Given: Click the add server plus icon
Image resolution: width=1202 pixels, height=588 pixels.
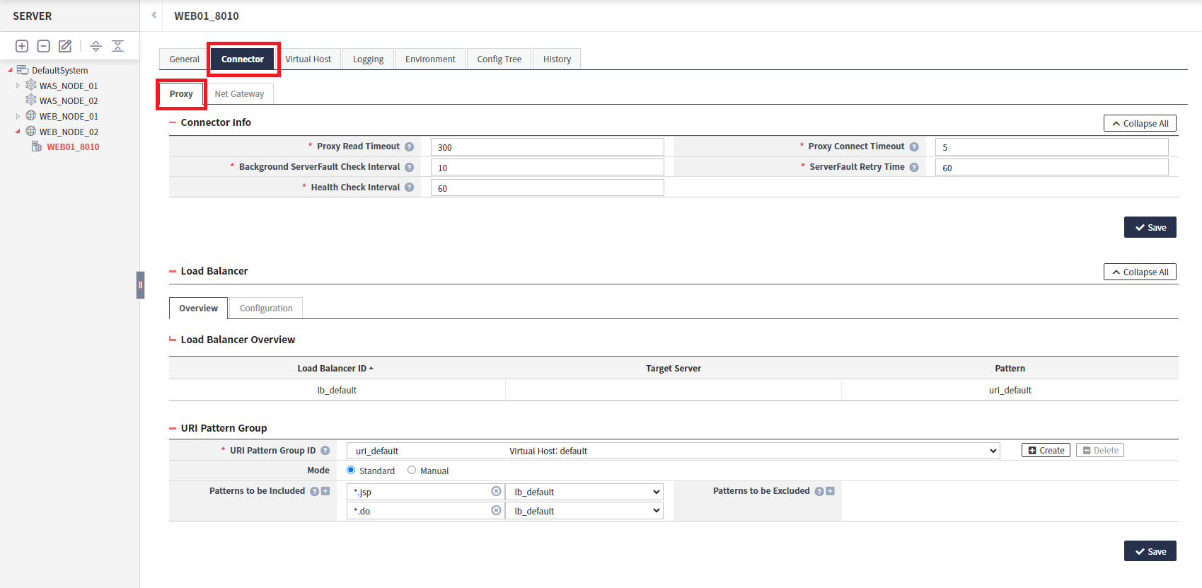Looking at the screenshot, I should [x=22, y=46].
